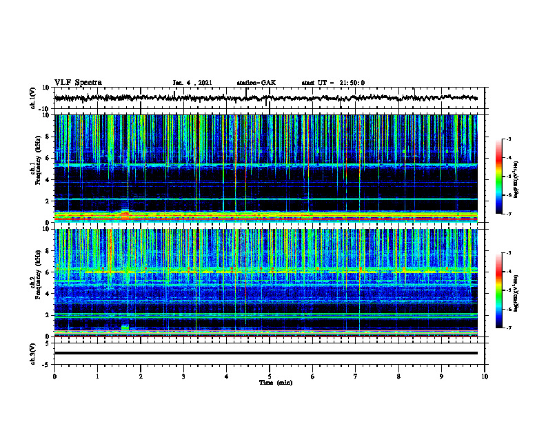Screen dimensions: 546x422
Task: Click the 'VLF Spectra' plot title
Action: [78, 83]
